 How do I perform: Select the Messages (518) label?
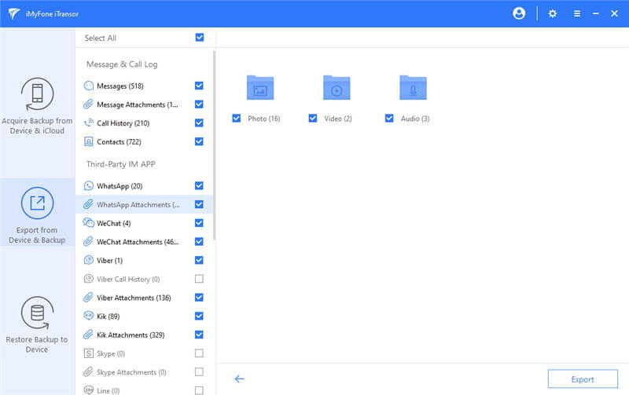coord(120,86)
